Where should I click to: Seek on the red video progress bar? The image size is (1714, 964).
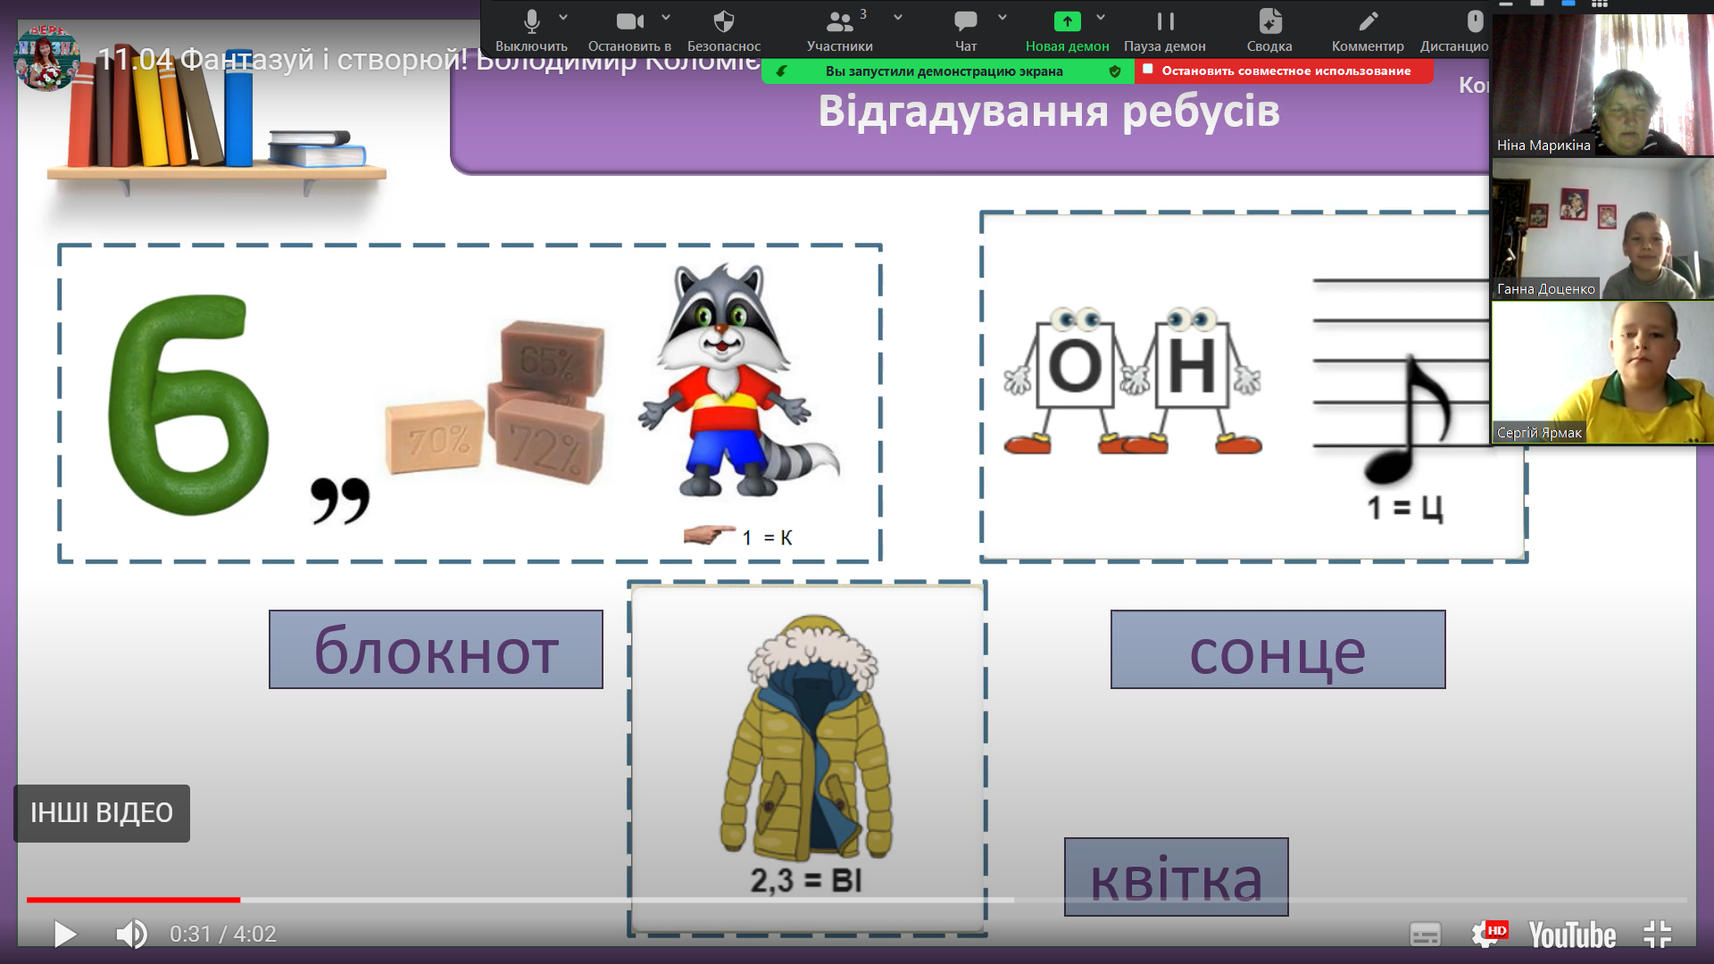click(x=133, y=900)
